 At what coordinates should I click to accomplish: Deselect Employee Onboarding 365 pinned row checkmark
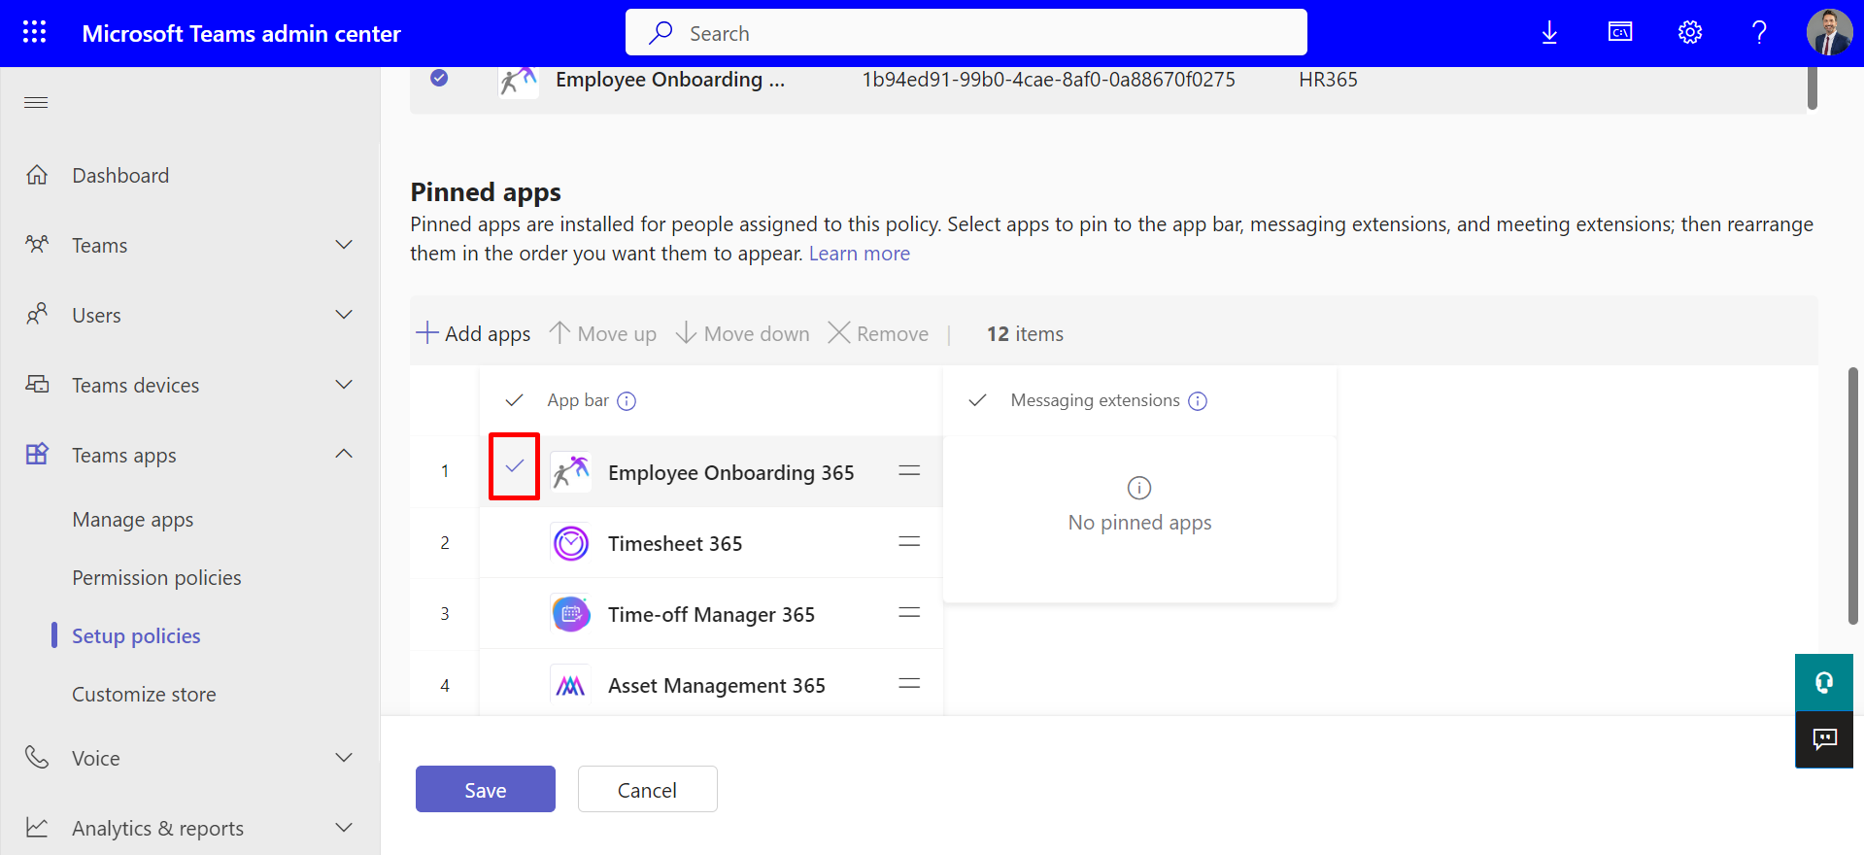[x=514, y=466]
